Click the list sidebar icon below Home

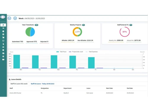3,28
